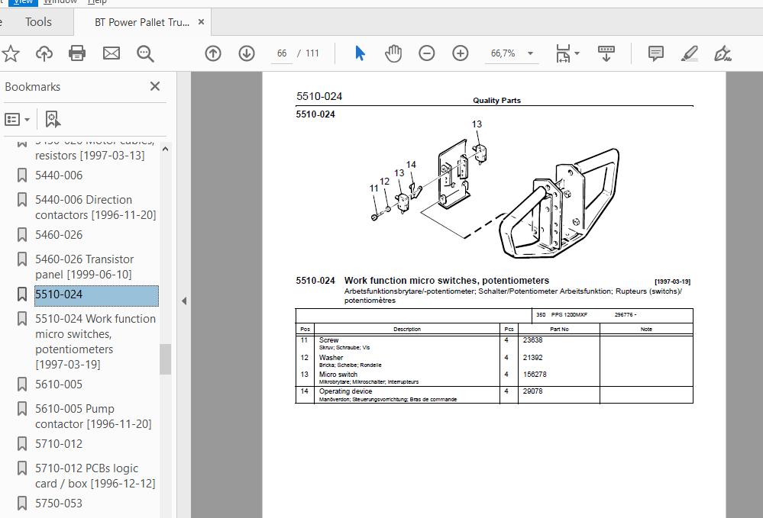Print the document using printer icon
The height and width of the screenshot is (518, 763).
coord(77,53)
